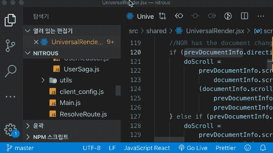Collapse the open editors section
This screenshot has height=153, width=273.
click(72, 31)
